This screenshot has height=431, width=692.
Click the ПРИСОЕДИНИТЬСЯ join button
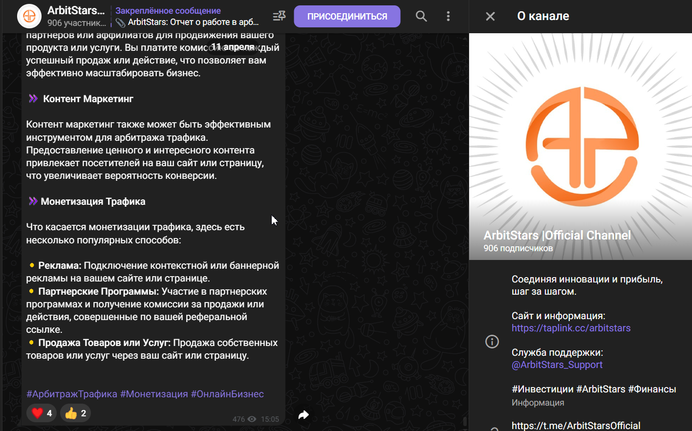pyautogui.click(x=347, y=16)
